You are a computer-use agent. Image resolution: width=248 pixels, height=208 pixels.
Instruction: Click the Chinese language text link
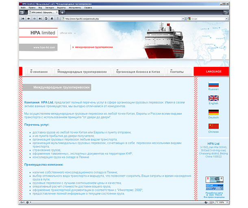pos(213,132)
